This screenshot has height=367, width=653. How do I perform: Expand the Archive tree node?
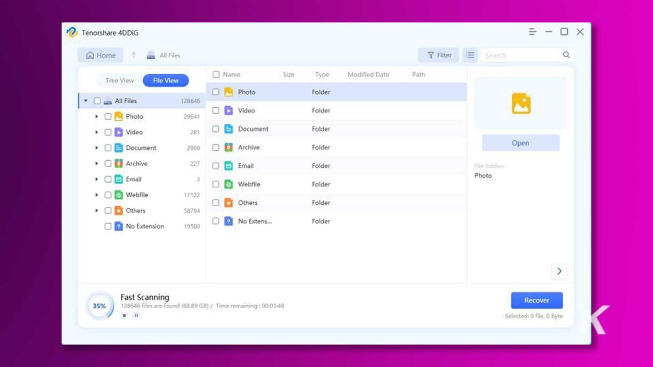pyautogui.click(x=97, y=164)
